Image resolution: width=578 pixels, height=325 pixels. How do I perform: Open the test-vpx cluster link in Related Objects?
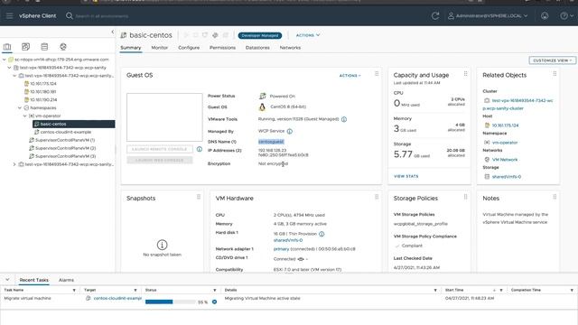(x=517, y=105)
